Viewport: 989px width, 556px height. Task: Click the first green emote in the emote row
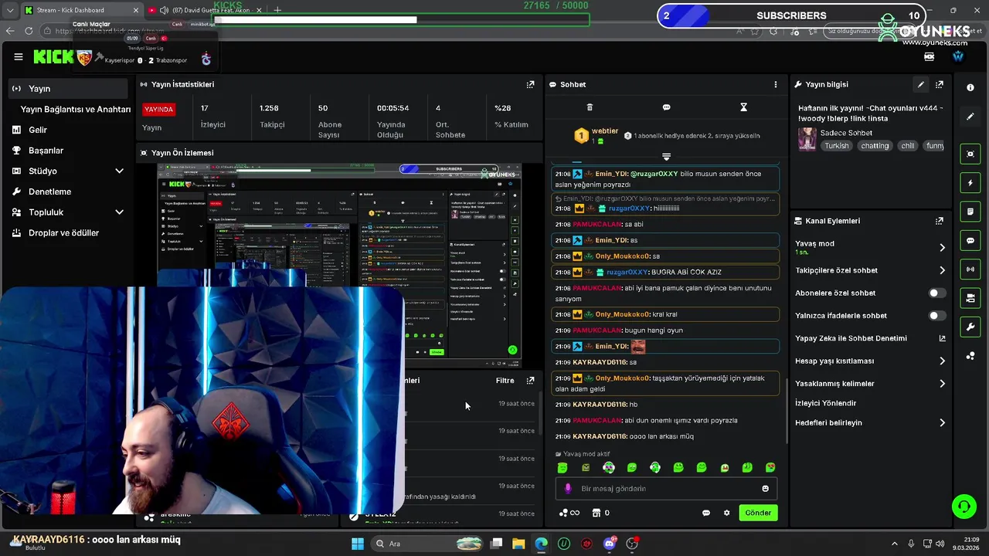pos(562,467)
